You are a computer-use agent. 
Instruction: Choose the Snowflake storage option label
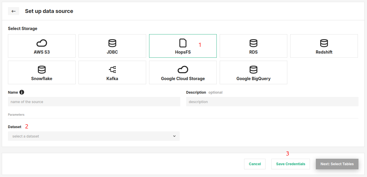42,79
